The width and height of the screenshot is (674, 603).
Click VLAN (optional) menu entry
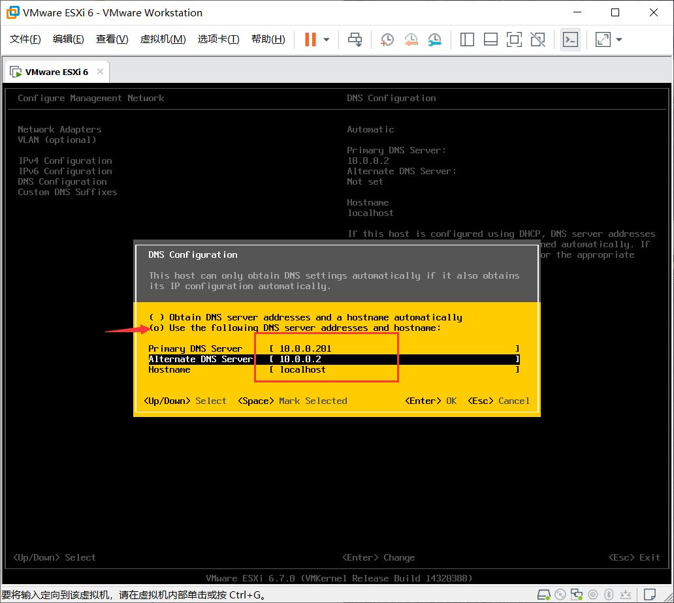[x=57, y=140]
